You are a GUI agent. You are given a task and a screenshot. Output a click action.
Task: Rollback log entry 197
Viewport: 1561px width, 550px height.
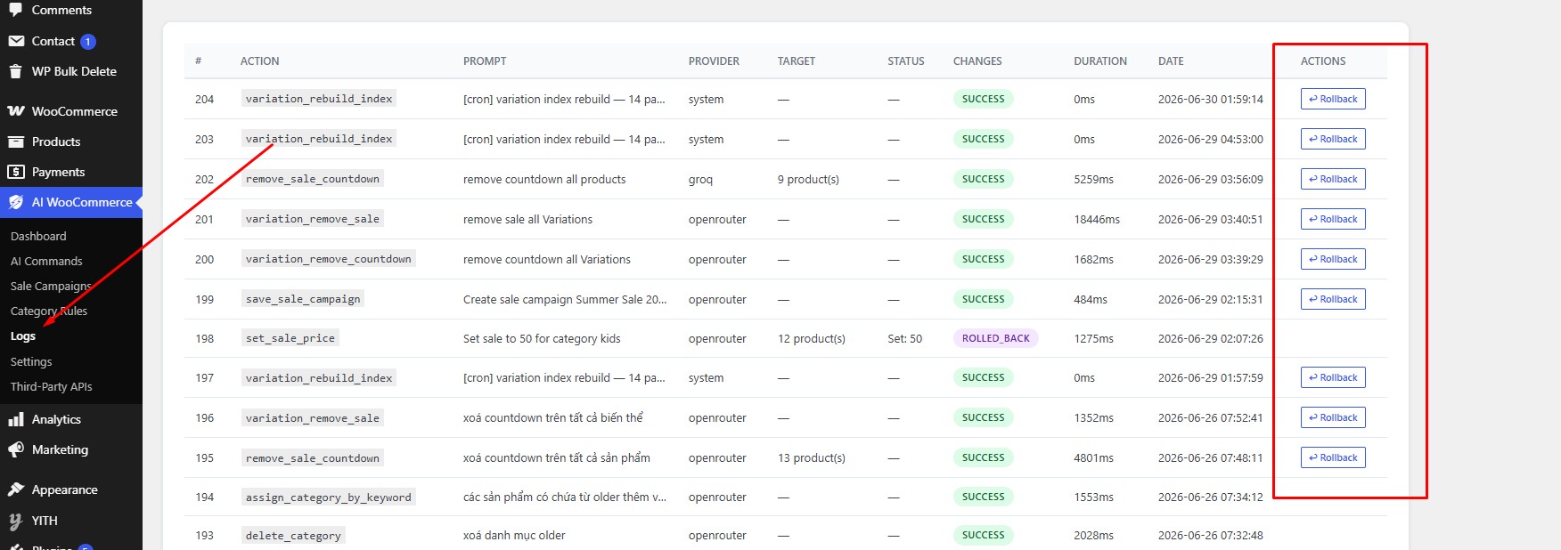(x=1333, y=377)
